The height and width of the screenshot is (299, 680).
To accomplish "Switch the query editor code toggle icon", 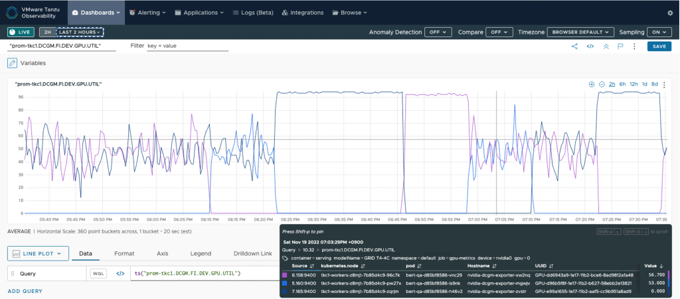I will pyautogui.click(x=120, y=273).
